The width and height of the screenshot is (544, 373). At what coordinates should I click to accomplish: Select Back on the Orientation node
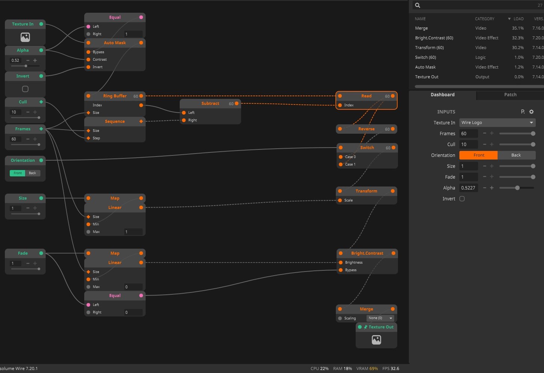(x=33, y=173)
